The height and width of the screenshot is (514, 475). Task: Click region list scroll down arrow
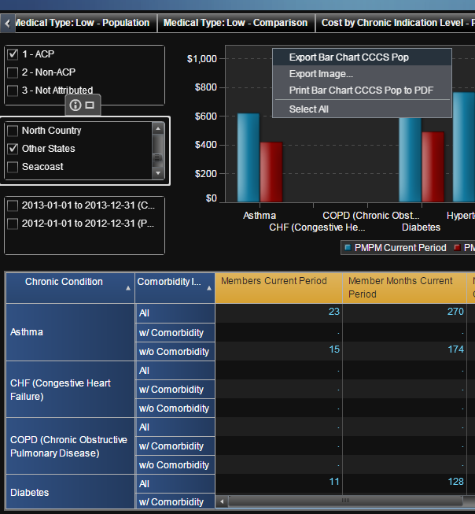(x=158, y=173)
